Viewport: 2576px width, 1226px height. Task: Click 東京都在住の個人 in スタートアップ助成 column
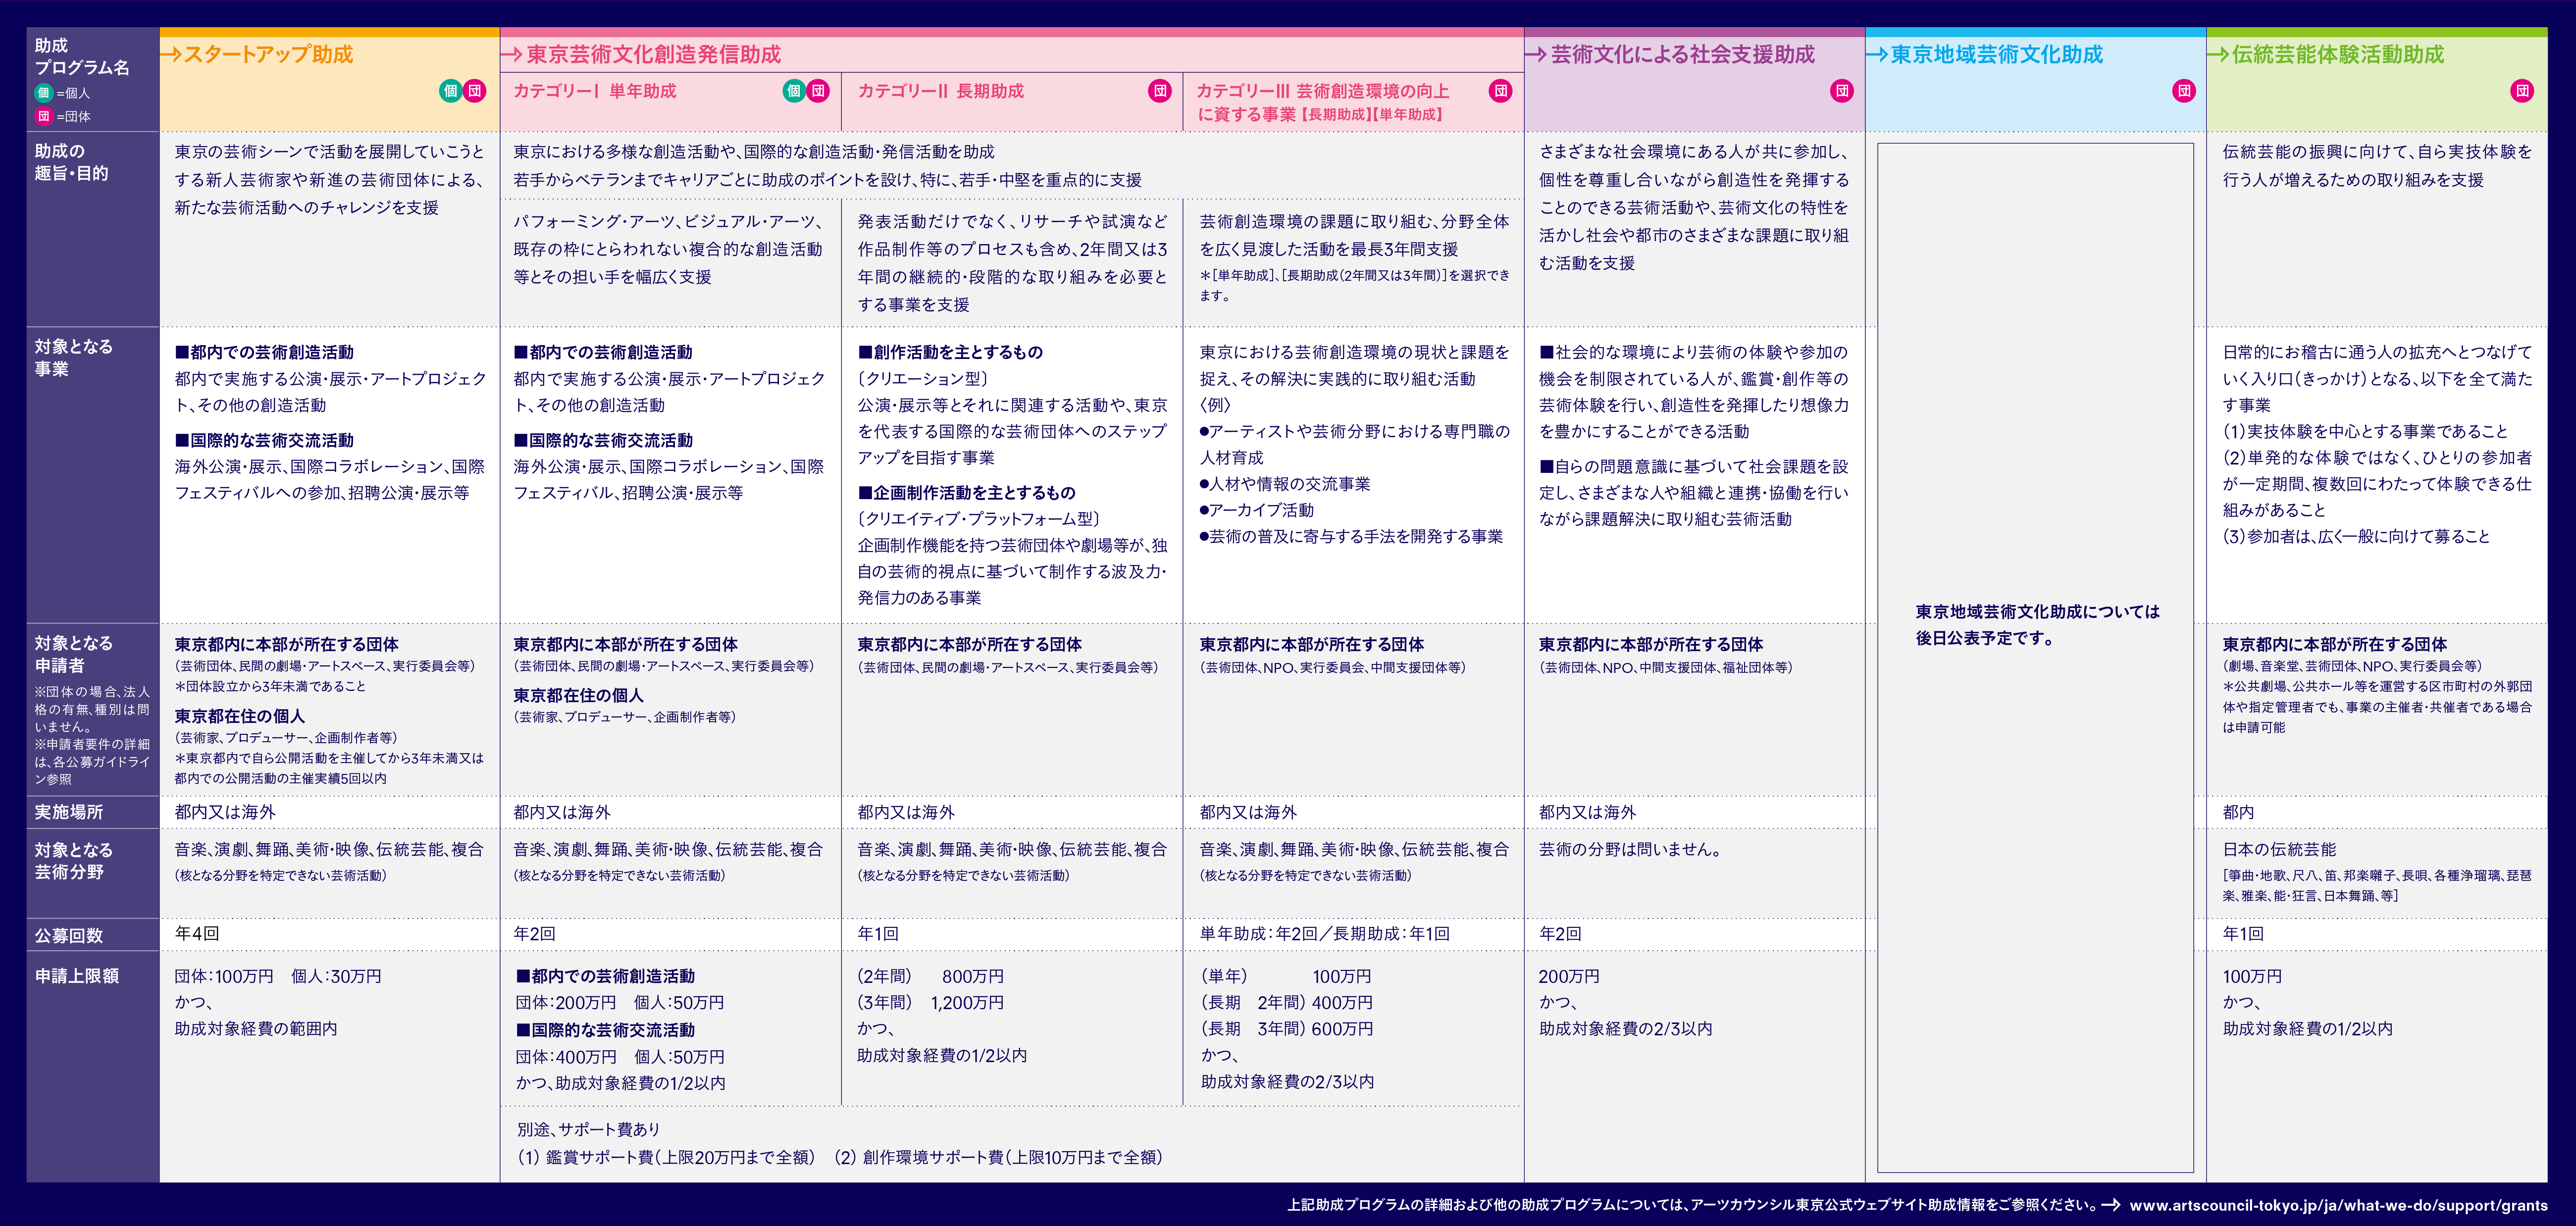pos(240,716)
